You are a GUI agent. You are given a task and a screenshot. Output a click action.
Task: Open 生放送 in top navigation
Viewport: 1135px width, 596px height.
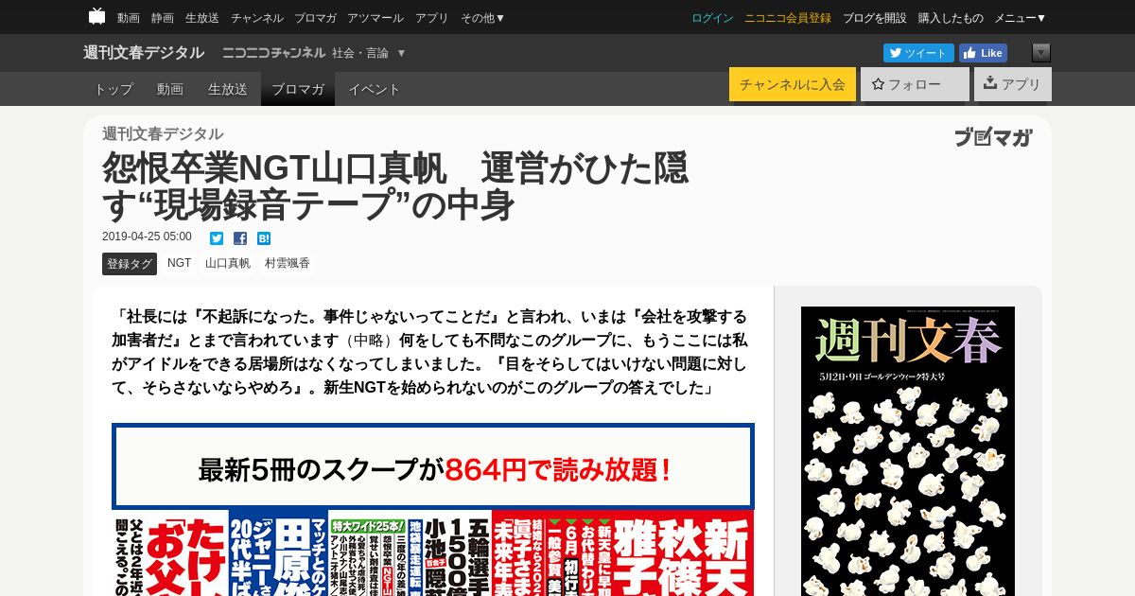tap(202, 18)
